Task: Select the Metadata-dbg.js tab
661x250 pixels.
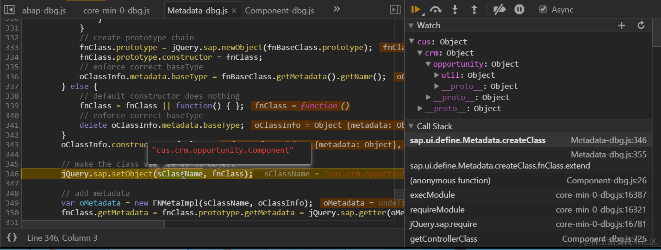Action: (198, 10)
